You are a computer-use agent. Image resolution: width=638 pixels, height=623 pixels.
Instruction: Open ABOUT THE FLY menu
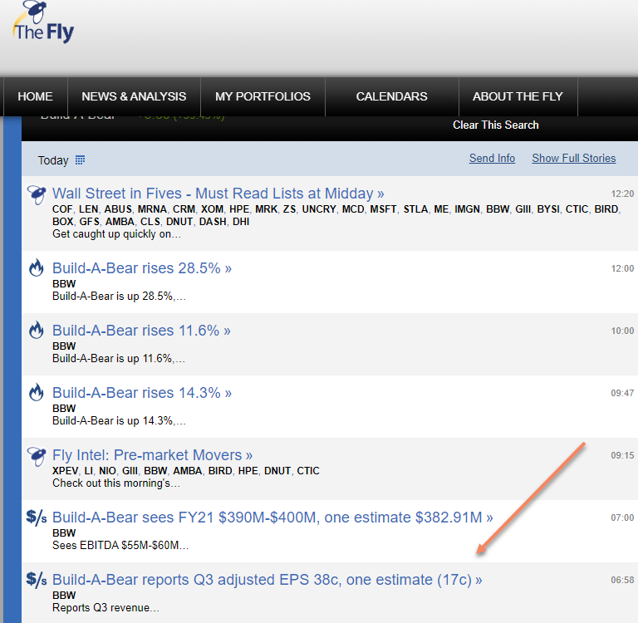coord(518,96)
